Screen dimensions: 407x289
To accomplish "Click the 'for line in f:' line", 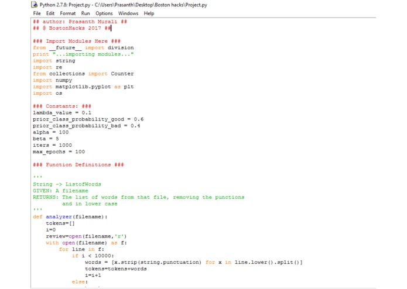I will point(81,249).
